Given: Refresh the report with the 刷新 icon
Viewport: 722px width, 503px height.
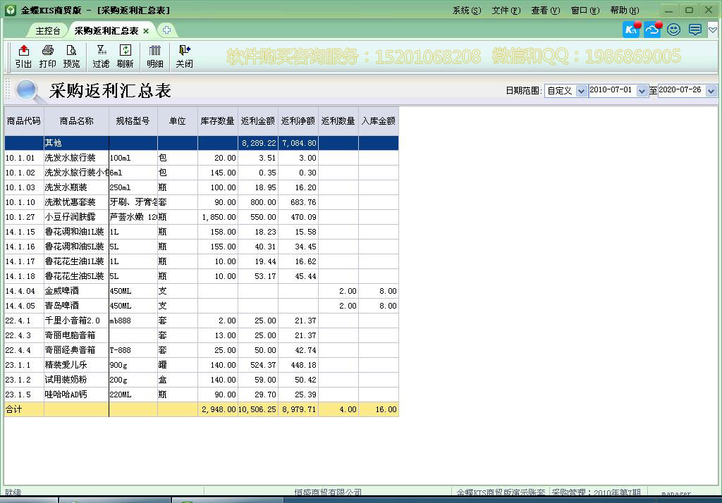Looking at the screenshot, I should point(127,56).
